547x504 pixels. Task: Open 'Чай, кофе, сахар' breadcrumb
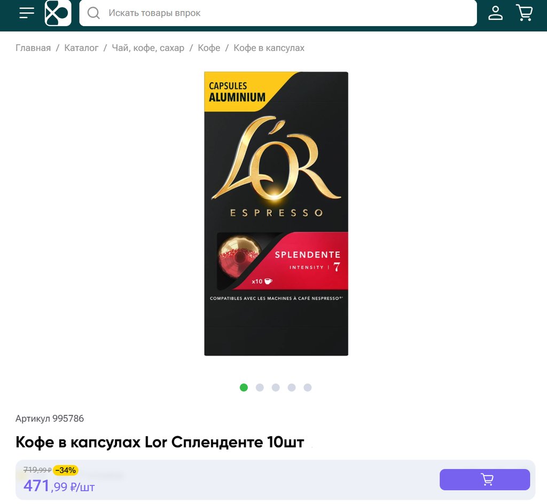click(x=148, y=48)
